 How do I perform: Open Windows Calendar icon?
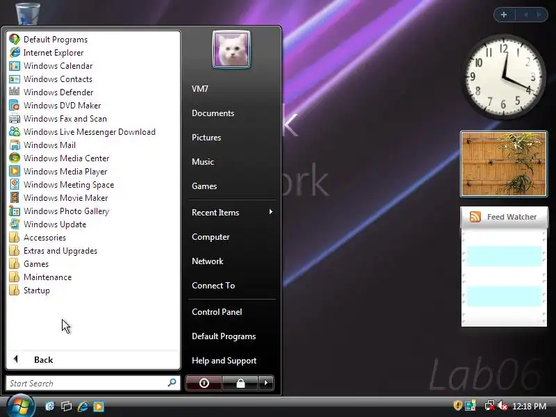15,65
